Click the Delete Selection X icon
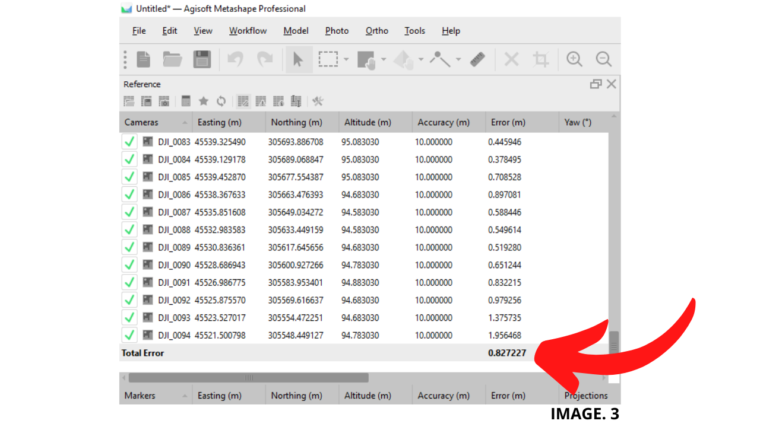 pyautogui.click(x=511, y=59)
